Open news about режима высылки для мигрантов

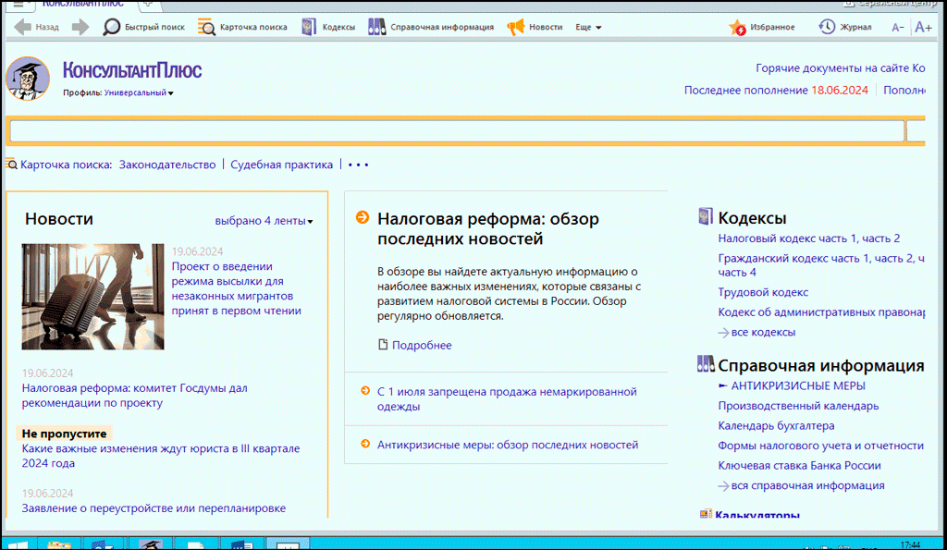tap(236, 288)
